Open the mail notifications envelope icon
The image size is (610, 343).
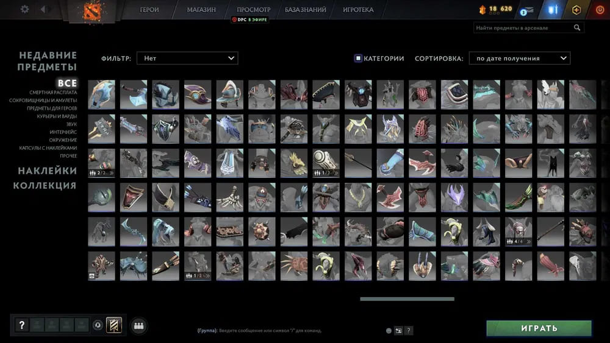point(526,10)
